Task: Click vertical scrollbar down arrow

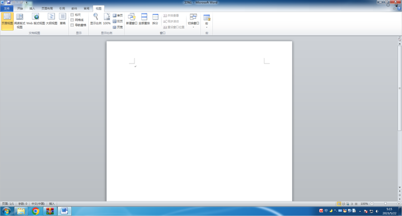Action: click(x=399, y=188)
